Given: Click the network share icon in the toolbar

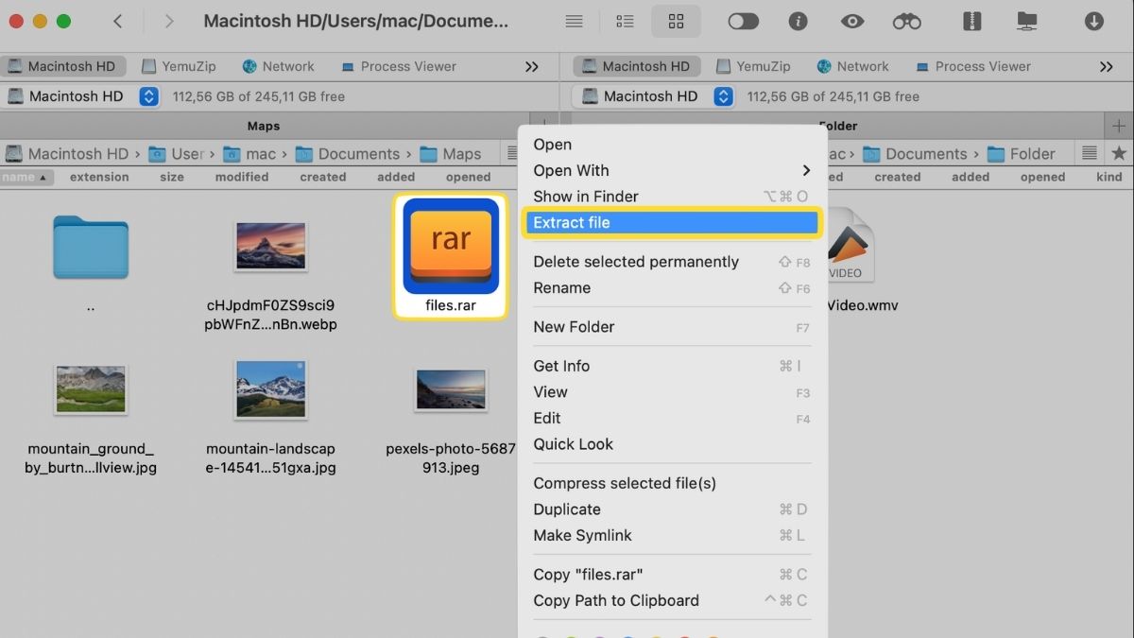Looking at the screenshot, I should [x=1026, y=21].
